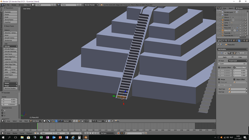Viewport: 249px width, 140px height.
Task: Click the Subdivide button
Action: click(x=10, y=59)
